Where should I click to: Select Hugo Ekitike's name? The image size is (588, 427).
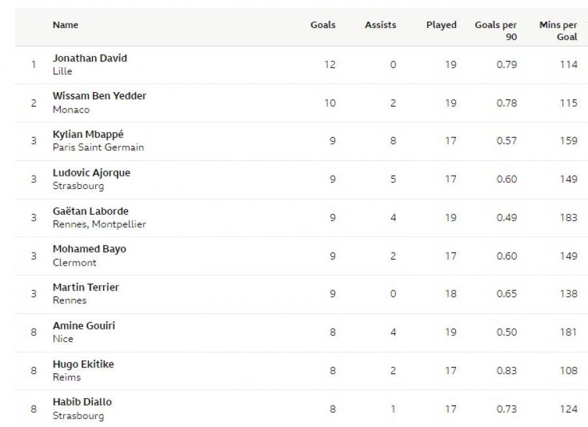[83, 364]
